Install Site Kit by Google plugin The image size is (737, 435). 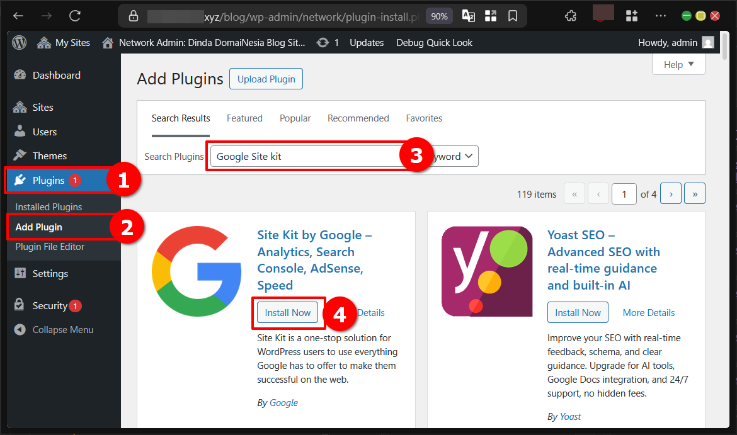(x=287, y=312)
